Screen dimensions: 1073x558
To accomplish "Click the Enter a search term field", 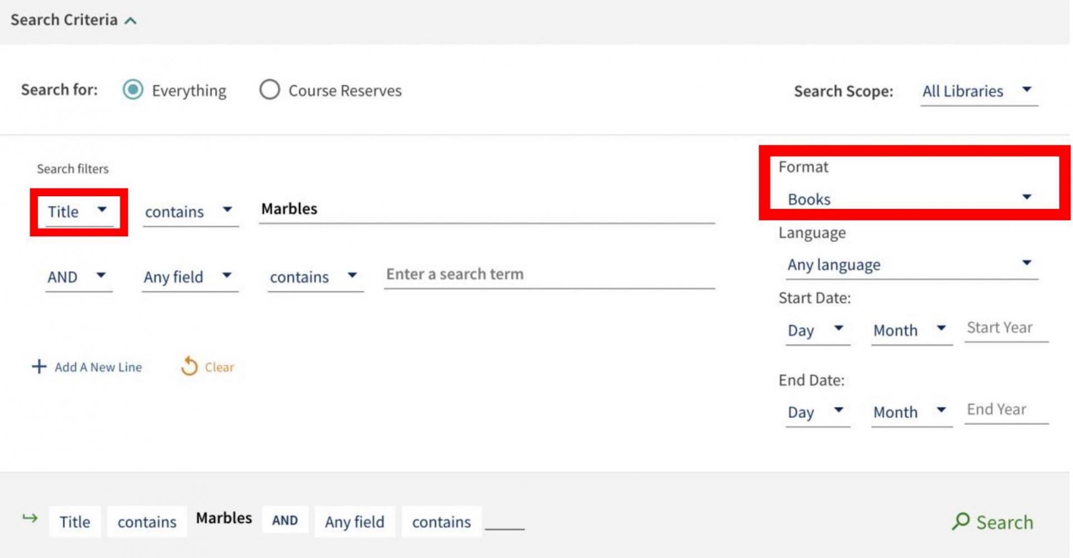I will [549, 275].
